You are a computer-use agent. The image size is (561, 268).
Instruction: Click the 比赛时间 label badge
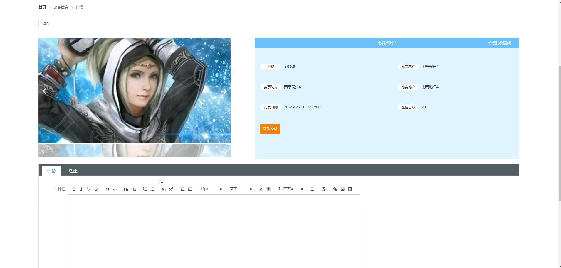(x=271, y=107)
